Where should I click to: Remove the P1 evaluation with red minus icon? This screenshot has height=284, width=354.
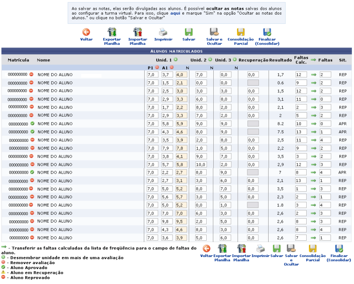(157, 67)
